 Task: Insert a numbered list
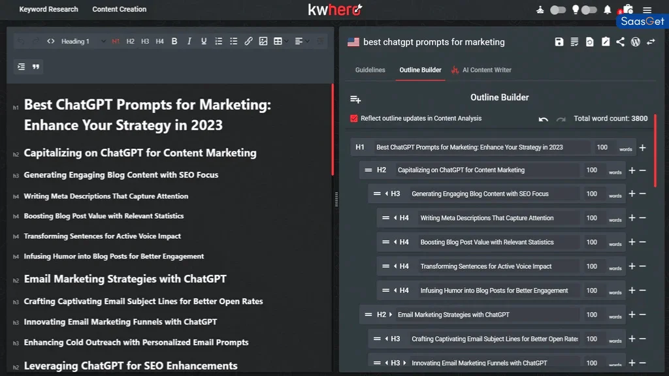point(218,41)
